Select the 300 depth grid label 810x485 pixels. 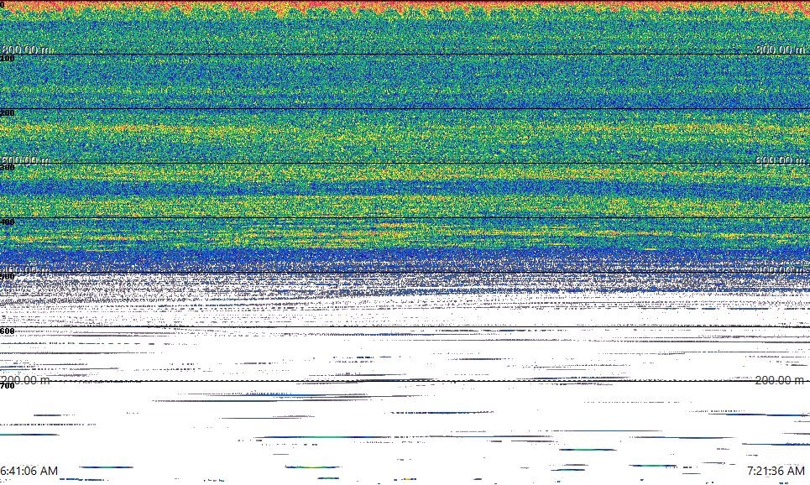point(8,167)
